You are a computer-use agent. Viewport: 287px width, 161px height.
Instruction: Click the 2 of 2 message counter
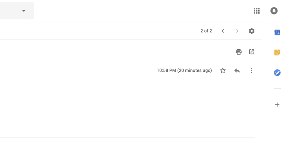206,31
